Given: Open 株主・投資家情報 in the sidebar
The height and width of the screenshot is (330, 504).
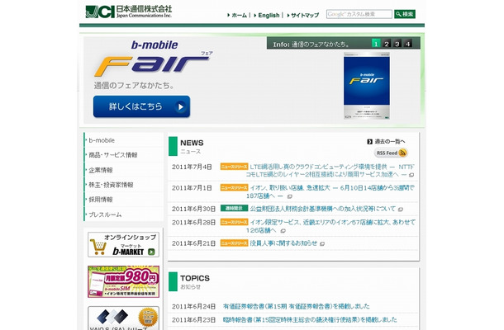Looking at the screenshot, I should (111, 185).
